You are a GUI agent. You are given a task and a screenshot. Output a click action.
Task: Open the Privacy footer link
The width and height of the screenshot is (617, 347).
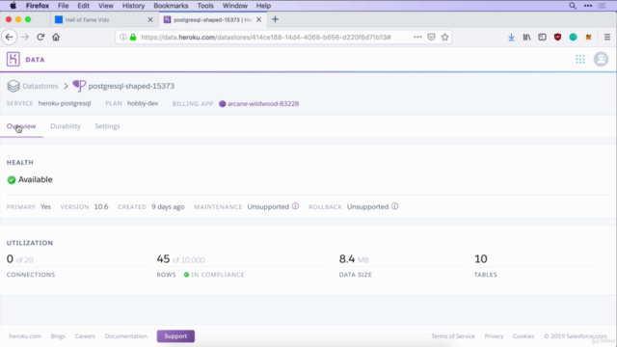494,336
